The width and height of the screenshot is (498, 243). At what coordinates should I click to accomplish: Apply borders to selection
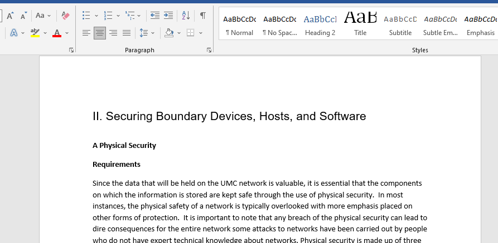191,33
